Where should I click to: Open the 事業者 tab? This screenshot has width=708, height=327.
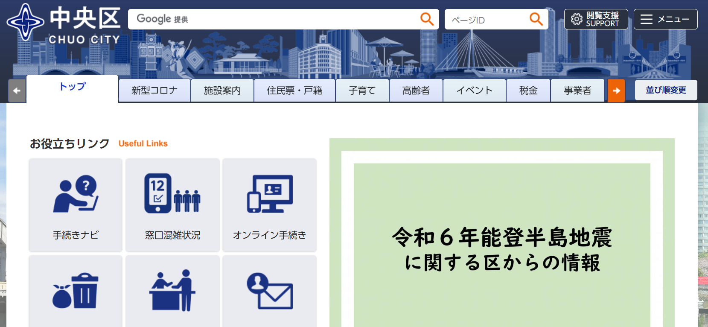coord(577,91)
